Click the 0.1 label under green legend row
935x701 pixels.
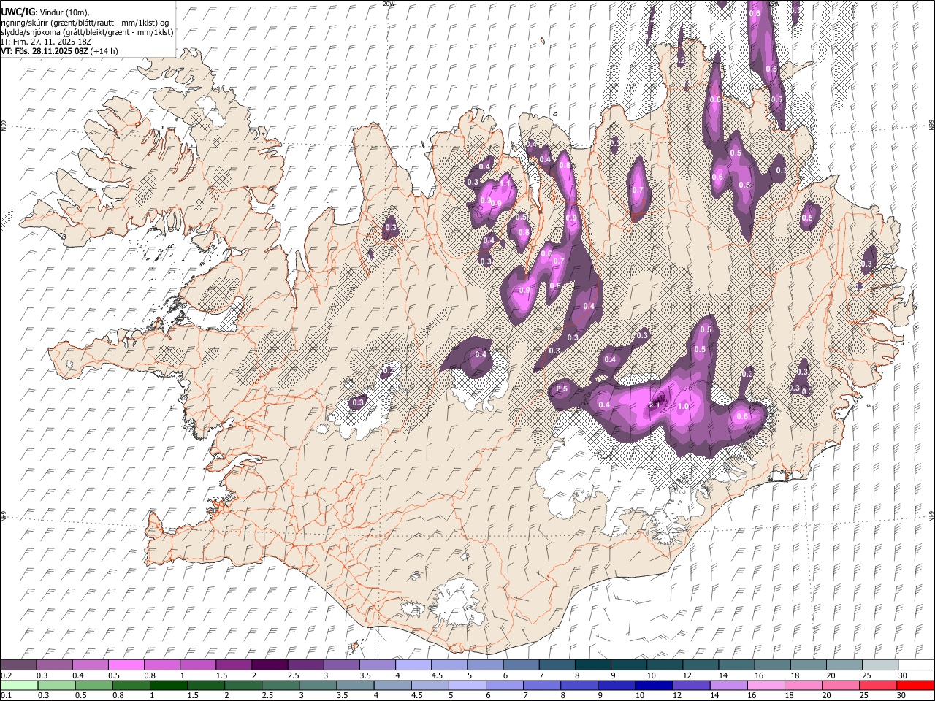pyautogui.click(x=7, y=695)
